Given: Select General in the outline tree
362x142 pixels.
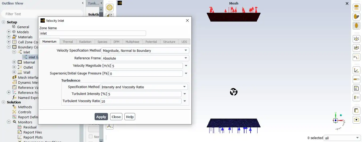Looking at the screenshot, I should tap(23, 27).
